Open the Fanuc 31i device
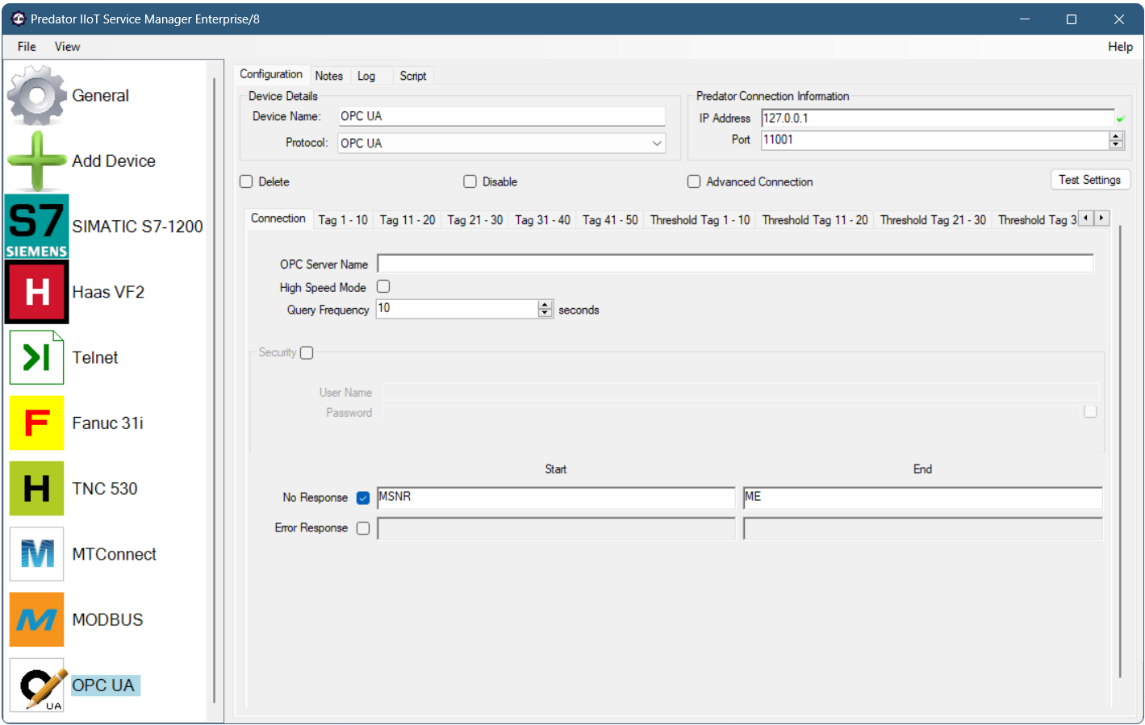Viewport: 1145px width, 725px height. [36, 423]
